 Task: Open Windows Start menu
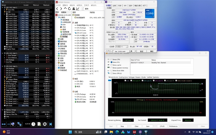coord(70,132)
